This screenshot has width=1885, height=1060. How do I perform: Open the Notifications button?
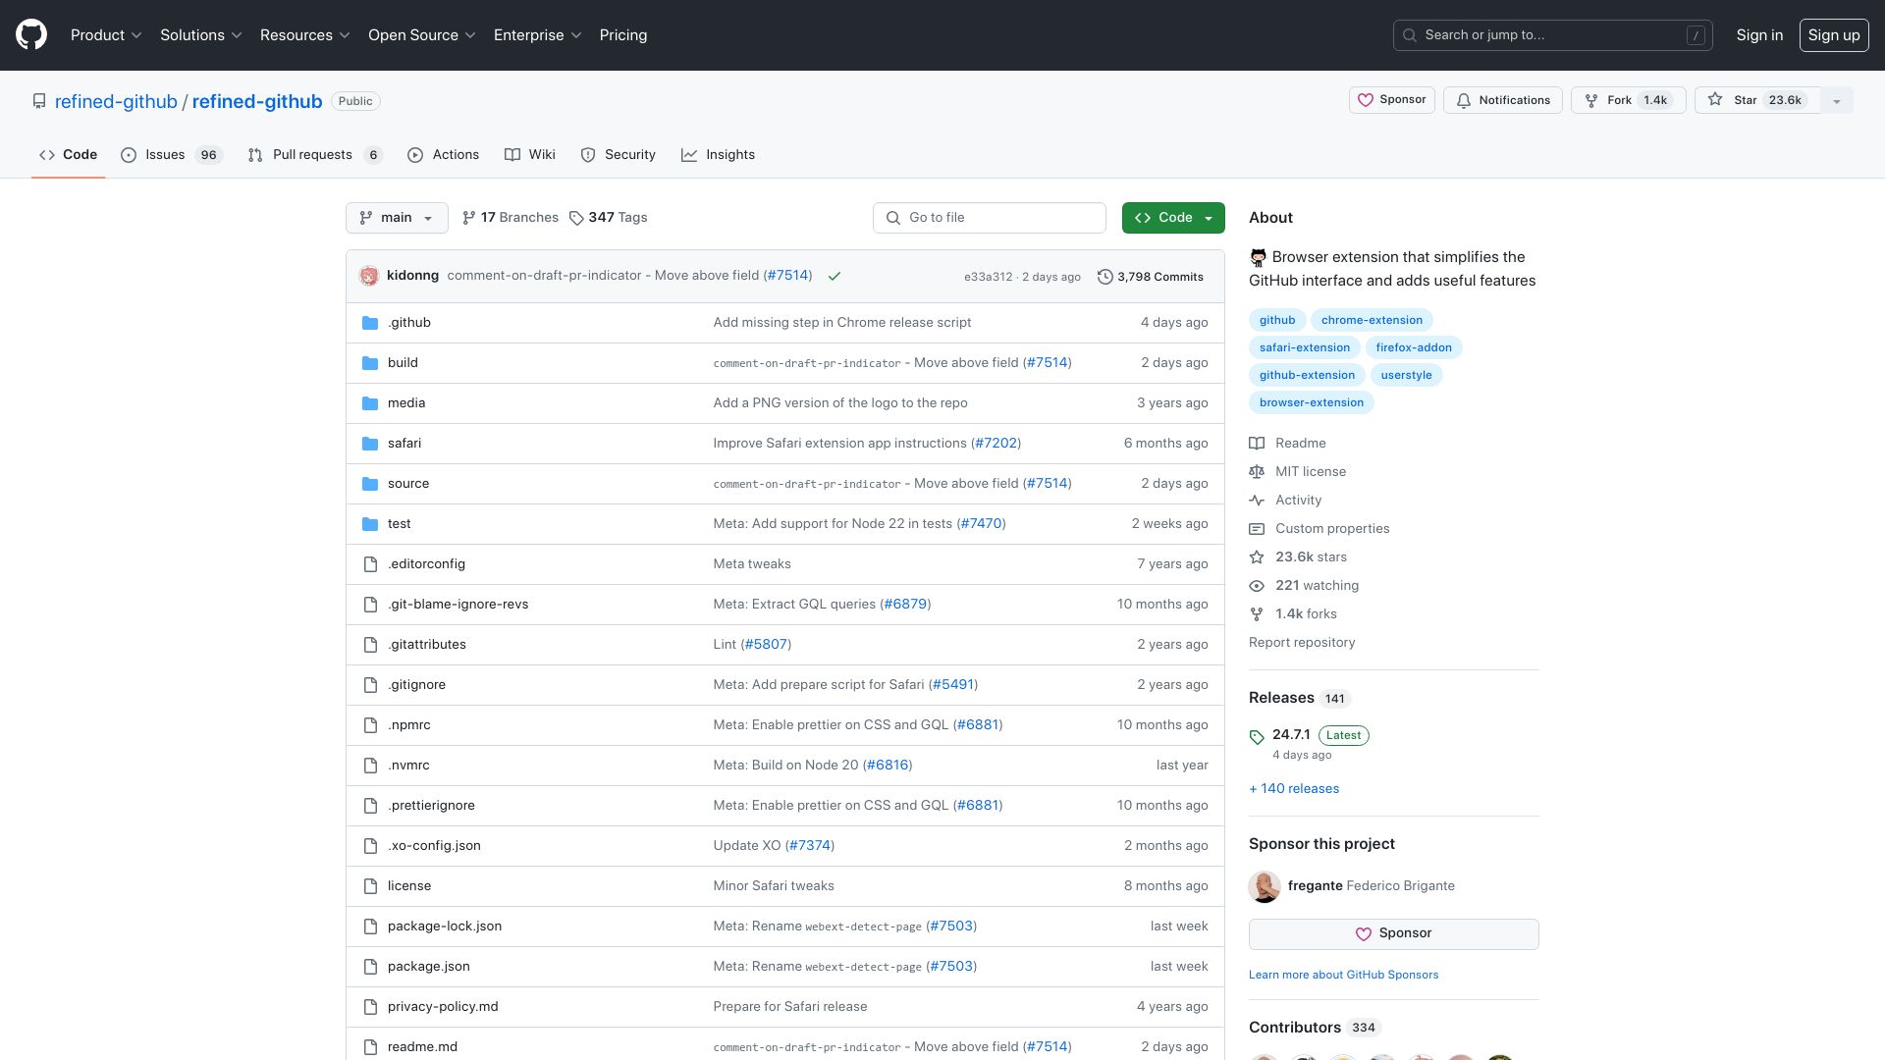point(1503,100)
